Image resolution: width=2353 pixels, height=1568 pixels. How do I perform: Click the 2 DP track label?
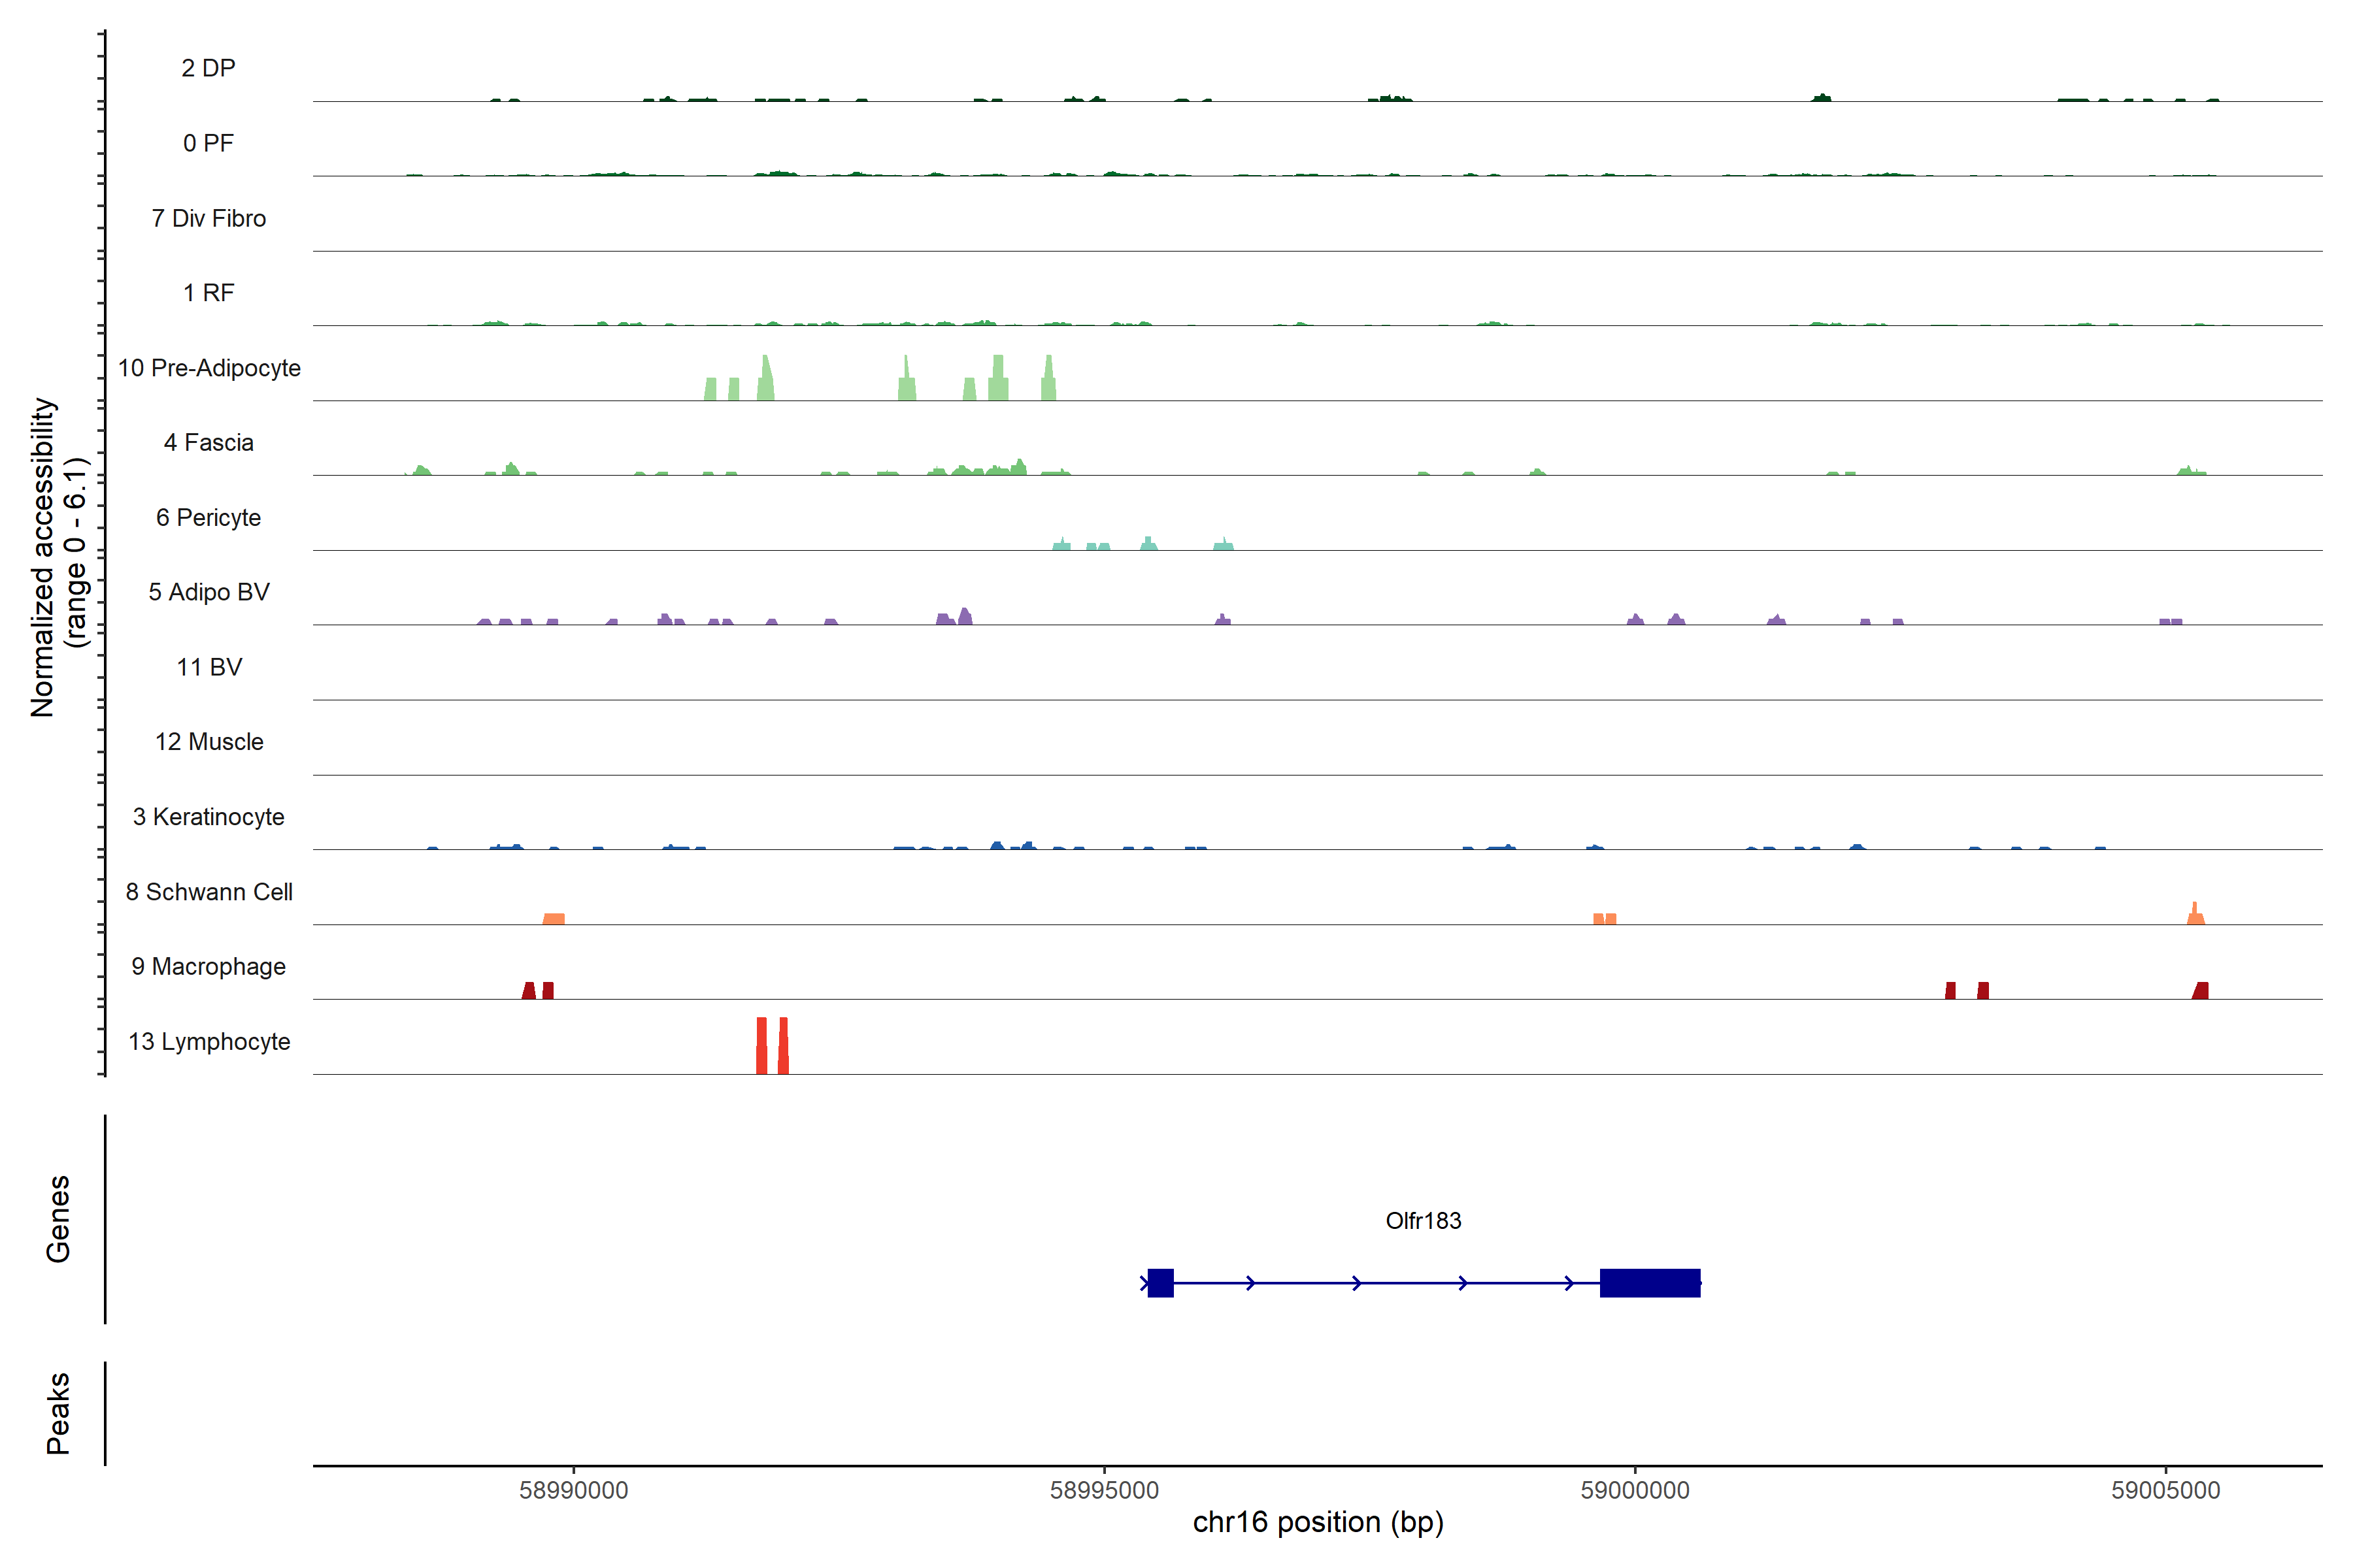(x=209, y=68)
